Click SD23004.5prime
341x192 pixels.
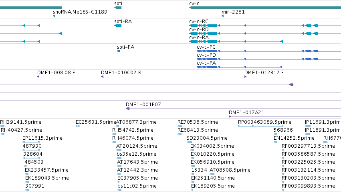[207, 138]
